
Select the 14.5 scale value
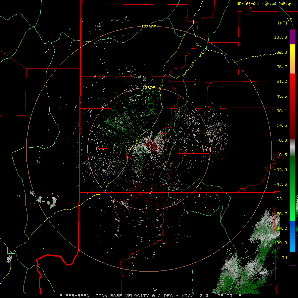pyautogui.click(x=282, y=125)
